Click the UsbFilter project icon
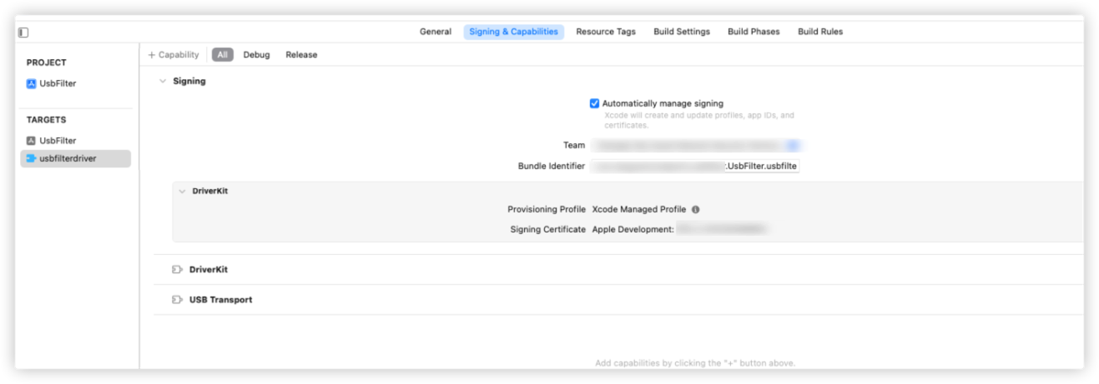Image resolution: width=1099 pixels, height=384 pixels. point(31,83)
